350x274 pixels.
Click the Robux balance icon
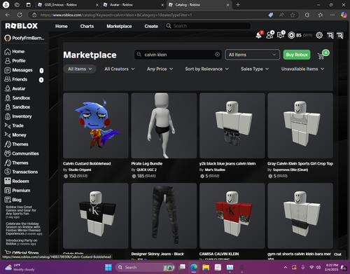tap(291, 35)
